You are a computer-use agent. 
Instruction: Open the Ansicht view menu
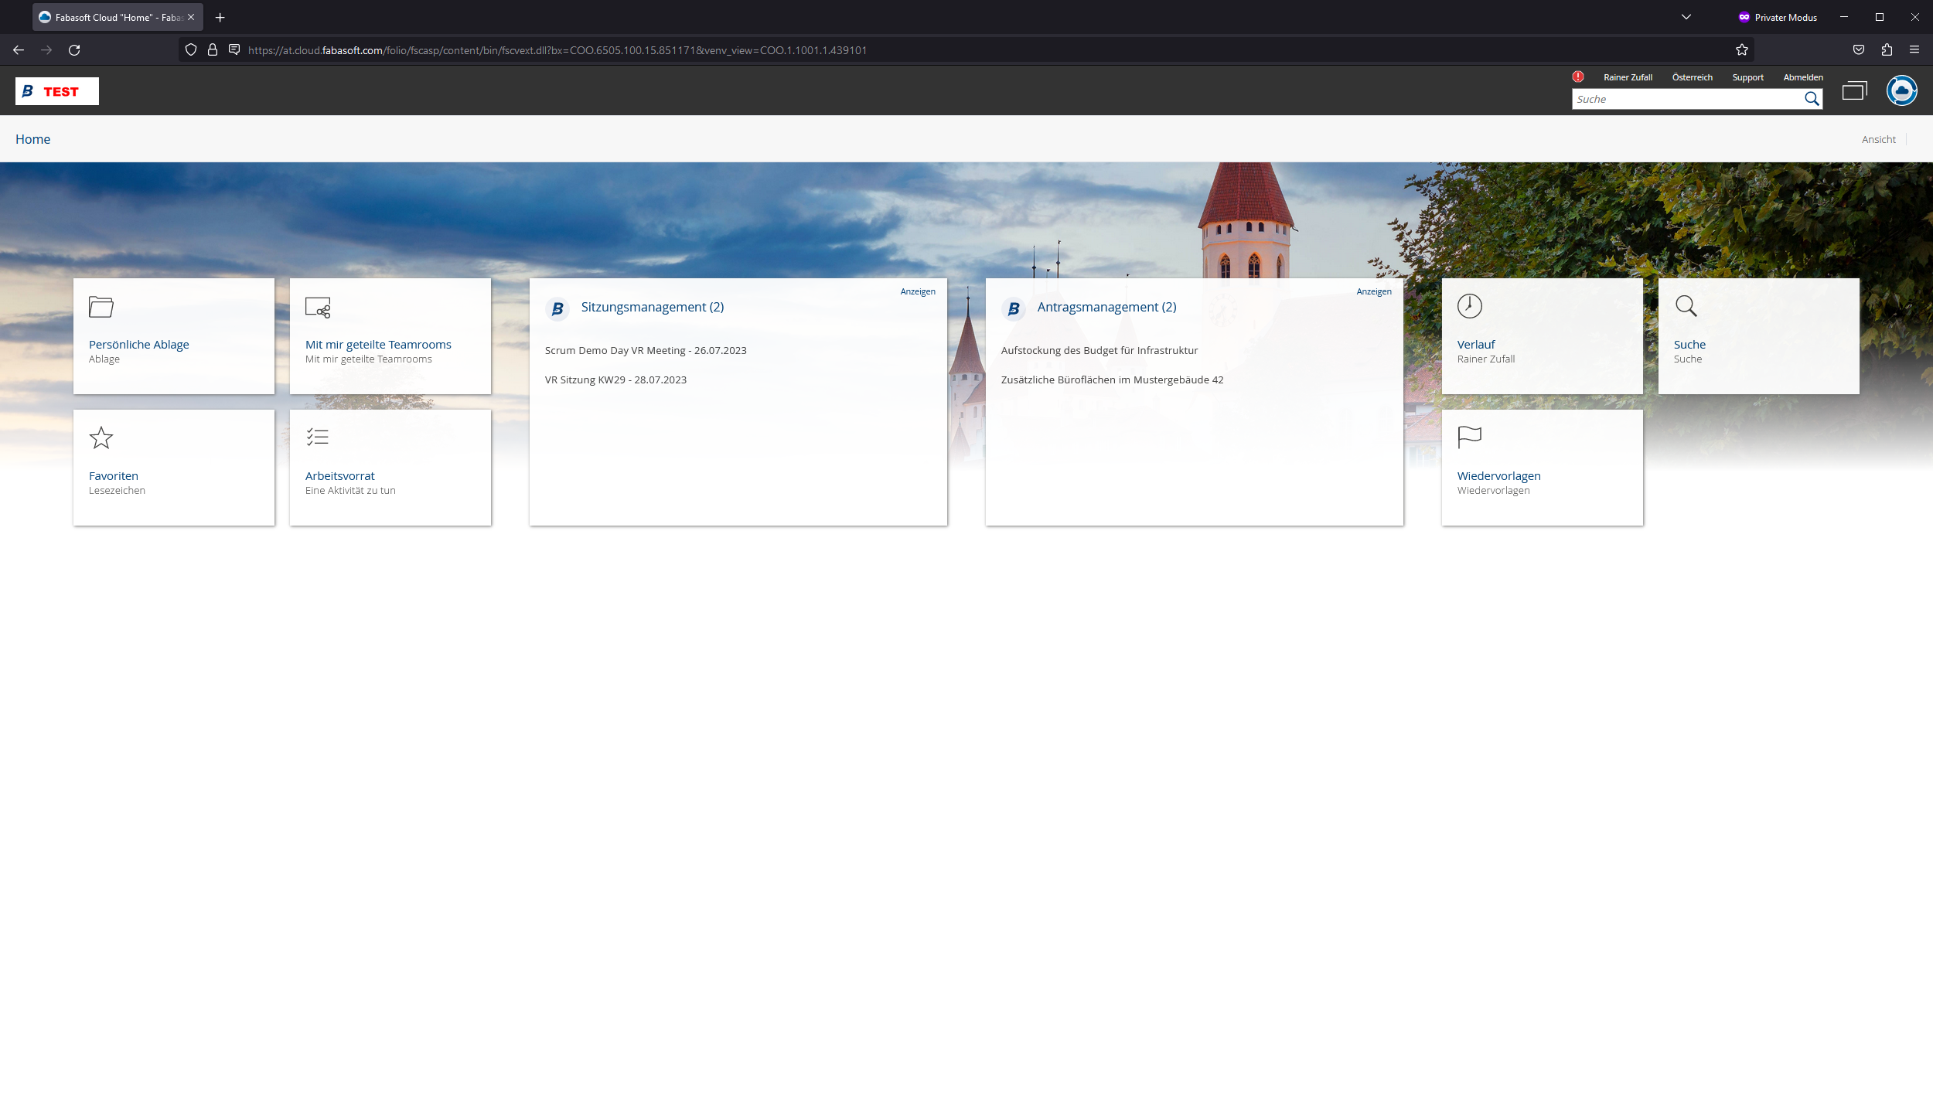(1878, 138)
